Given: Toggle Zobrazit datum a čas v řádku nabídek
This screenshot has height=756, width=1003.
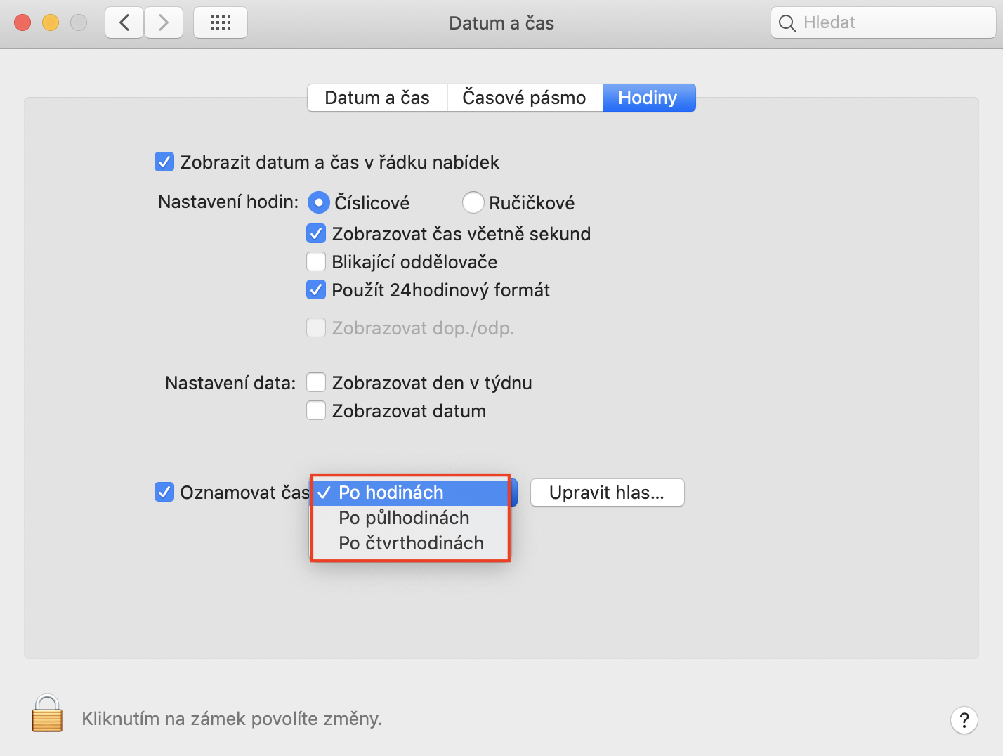Looking at the screenshot, I should coord(164,162).
